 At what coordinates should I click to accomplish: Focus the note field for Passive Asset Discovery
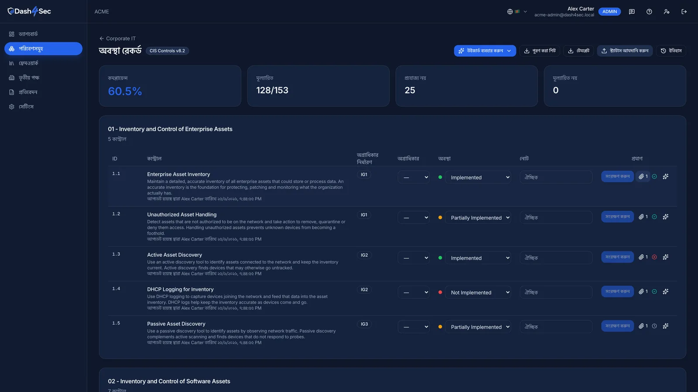[556, 327]
